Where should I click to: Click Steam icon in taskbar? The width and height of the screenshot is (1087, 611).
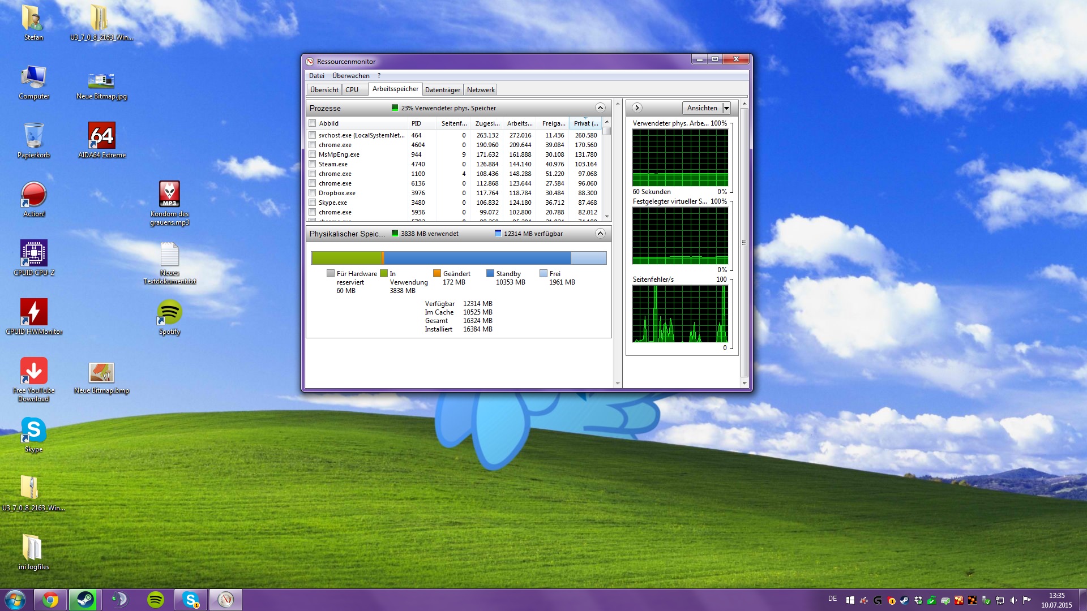85,599
